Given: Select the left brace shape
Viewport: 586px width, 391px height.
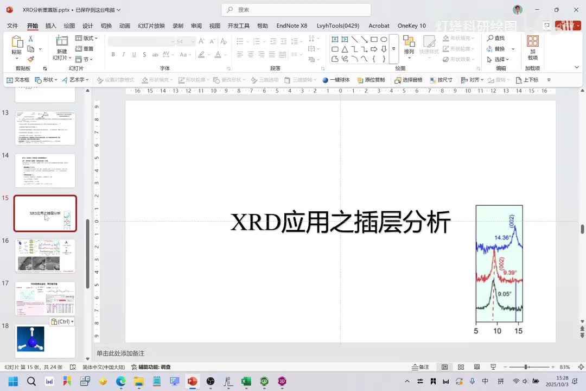Looking at the screenshot, I should click(x=374, y=59).
